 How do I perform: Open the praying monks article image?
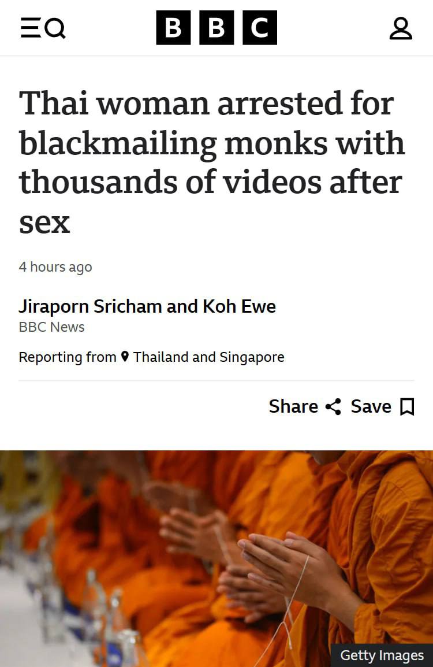click(216, 558)
